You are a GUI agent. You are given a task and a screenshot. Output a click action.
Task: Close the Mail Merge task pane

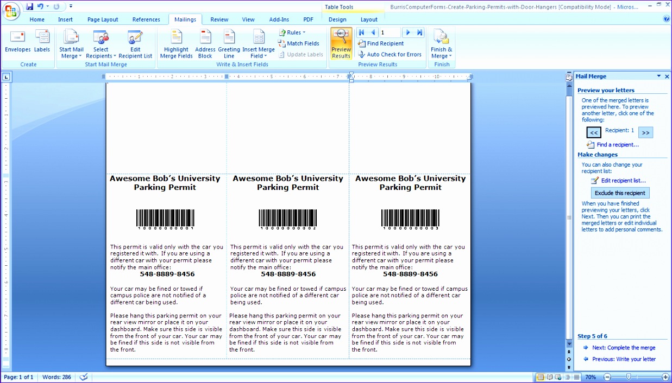click(x=667, y=76)
